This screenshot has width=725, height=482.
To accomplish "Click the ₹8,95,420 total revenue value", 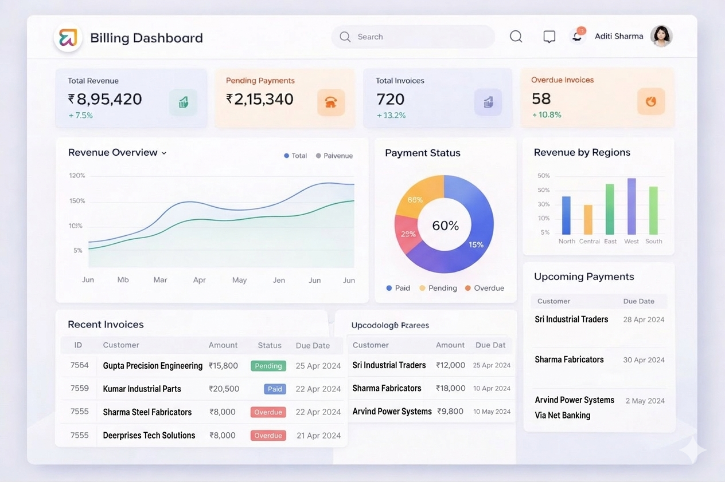I will 105,99.
